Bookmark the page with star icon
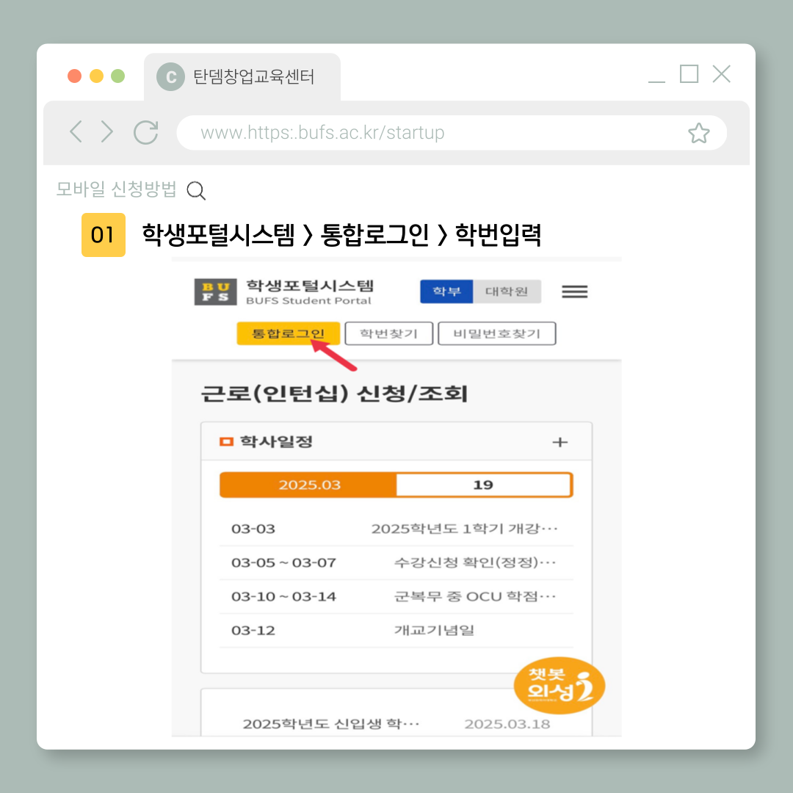Image resolution: width=793 pixels, height=793 pixels. [x=698, y=133]
